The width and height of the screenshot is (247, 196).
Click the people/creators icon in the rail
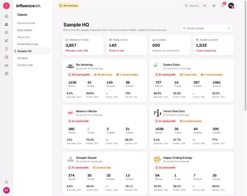click(x=7, y=33)
